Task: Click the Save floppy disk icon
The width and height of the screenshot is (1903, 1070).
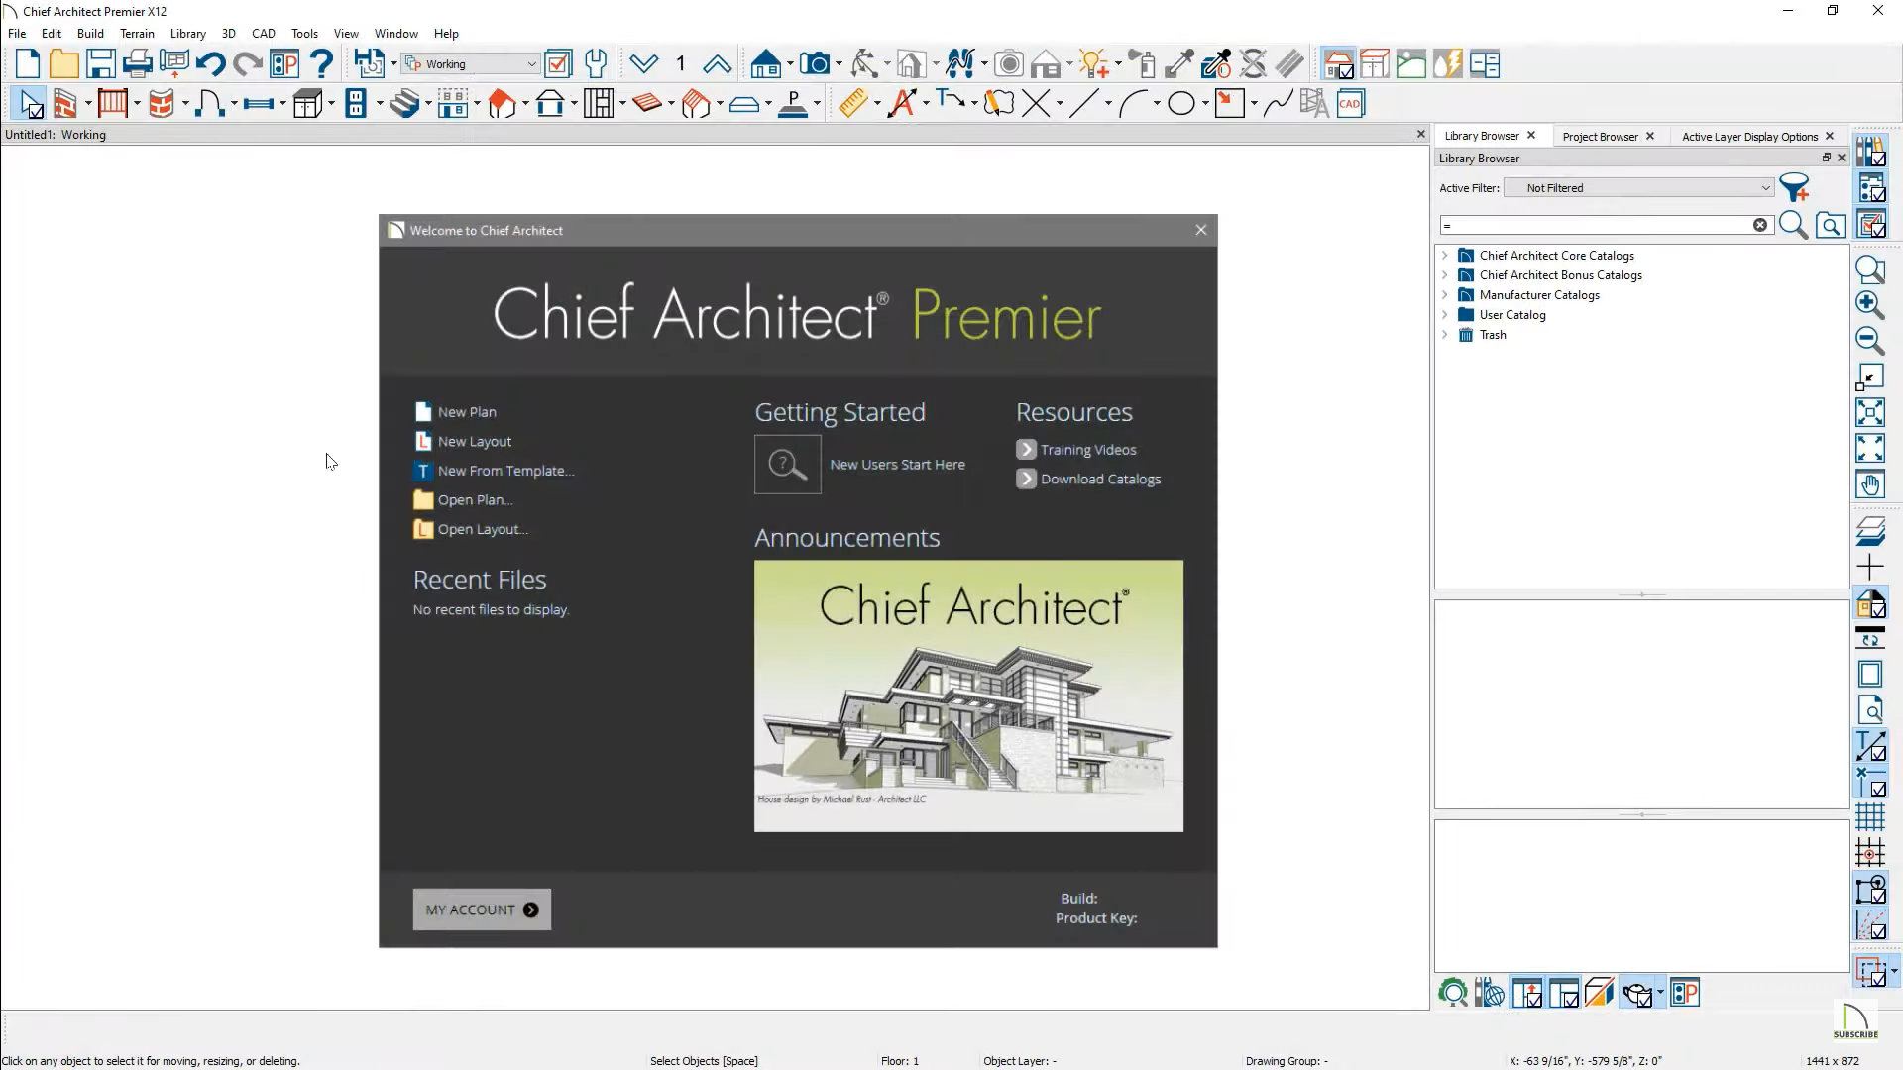Action: click(x=100, y=64)
